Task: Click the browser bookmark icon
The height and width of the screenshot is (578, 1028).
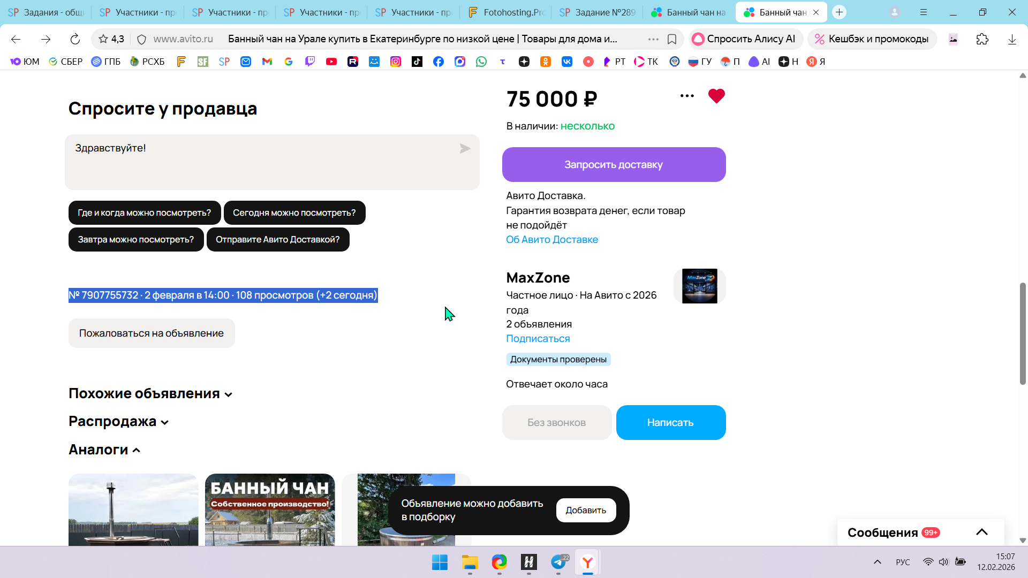Action: tap(672, 39)
